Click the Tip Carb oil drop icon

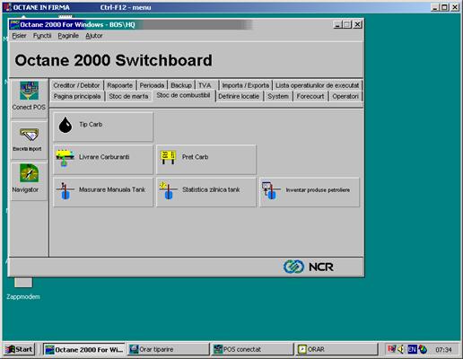click(66, 125)
